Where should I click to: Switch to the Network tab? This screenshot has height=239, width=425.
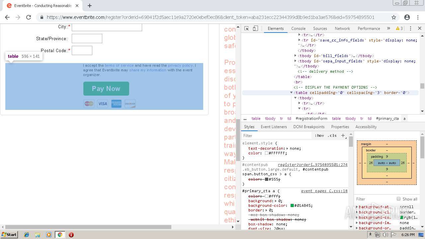(342, 29)
